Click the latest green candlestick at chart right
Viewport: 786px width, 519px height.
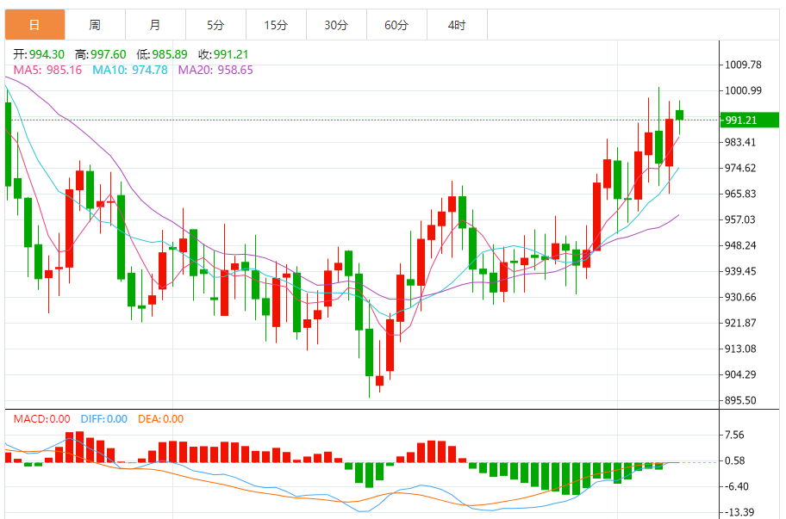tap(680, 115)
